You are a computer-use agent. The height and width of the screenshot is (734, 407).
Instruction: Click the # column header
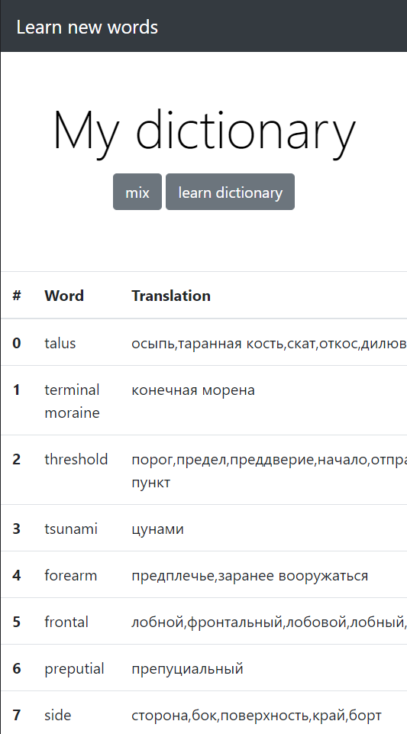pos(17,296)
